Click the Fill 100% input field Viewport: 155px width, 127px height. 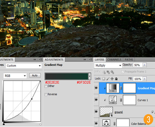click(138, 79)
